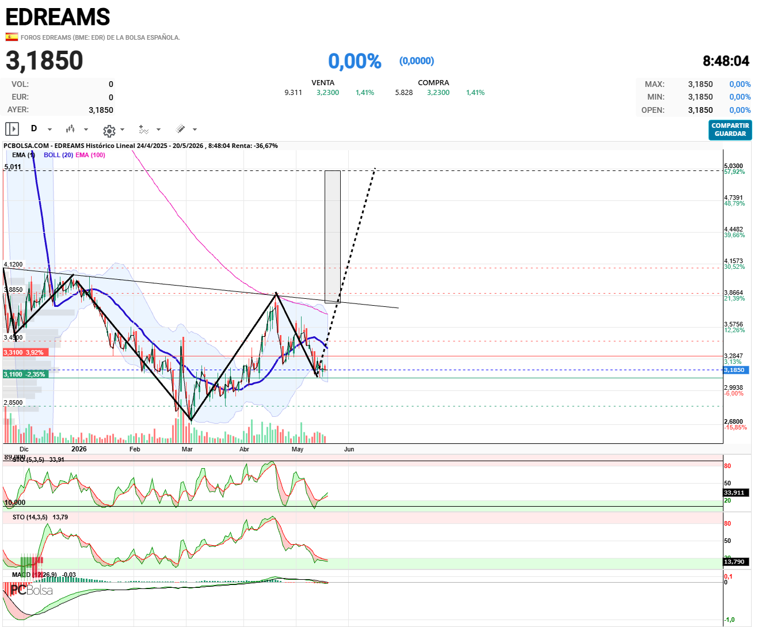Click the add indicator icon

click(x=143, y=130)
